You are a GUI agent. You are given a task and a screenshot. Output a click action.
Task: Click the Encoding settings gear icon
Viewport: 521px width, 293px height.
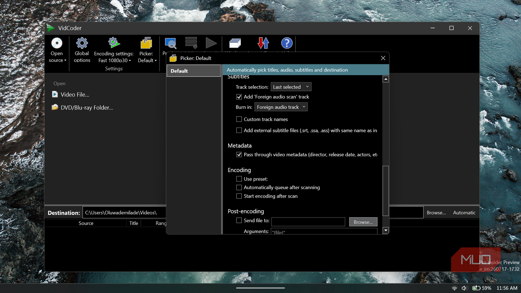coord(114,43)
